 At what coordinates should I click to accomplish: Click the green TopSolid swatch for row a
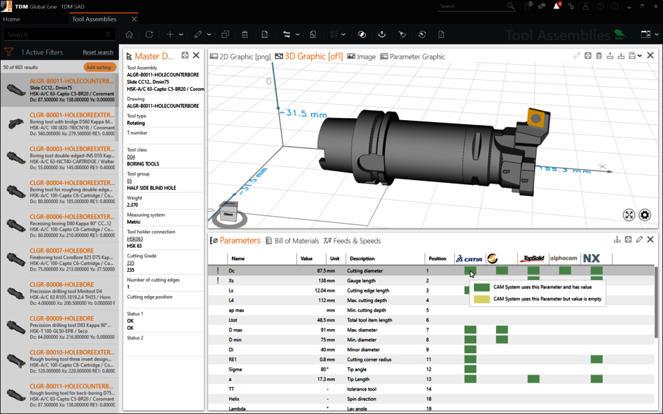pos(534,379)
